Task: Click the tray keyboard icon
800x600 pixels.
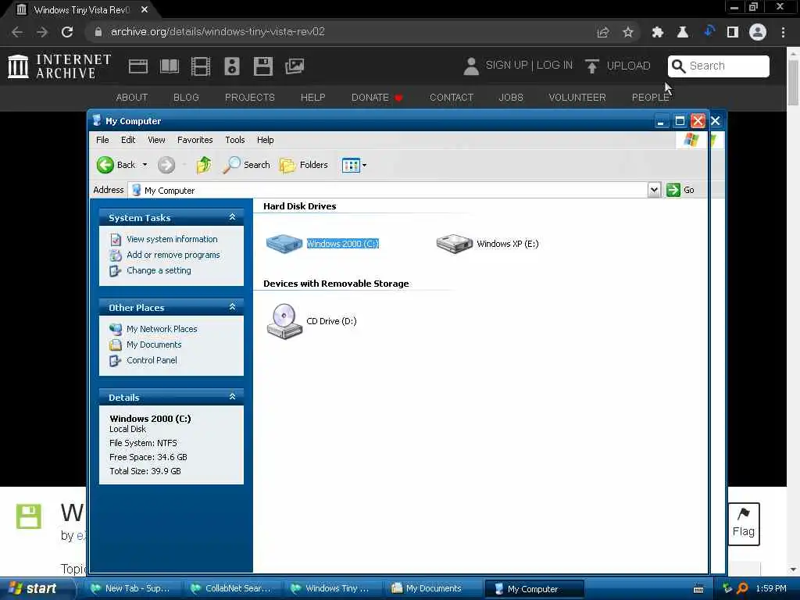Action: click(x=698, y=589)
